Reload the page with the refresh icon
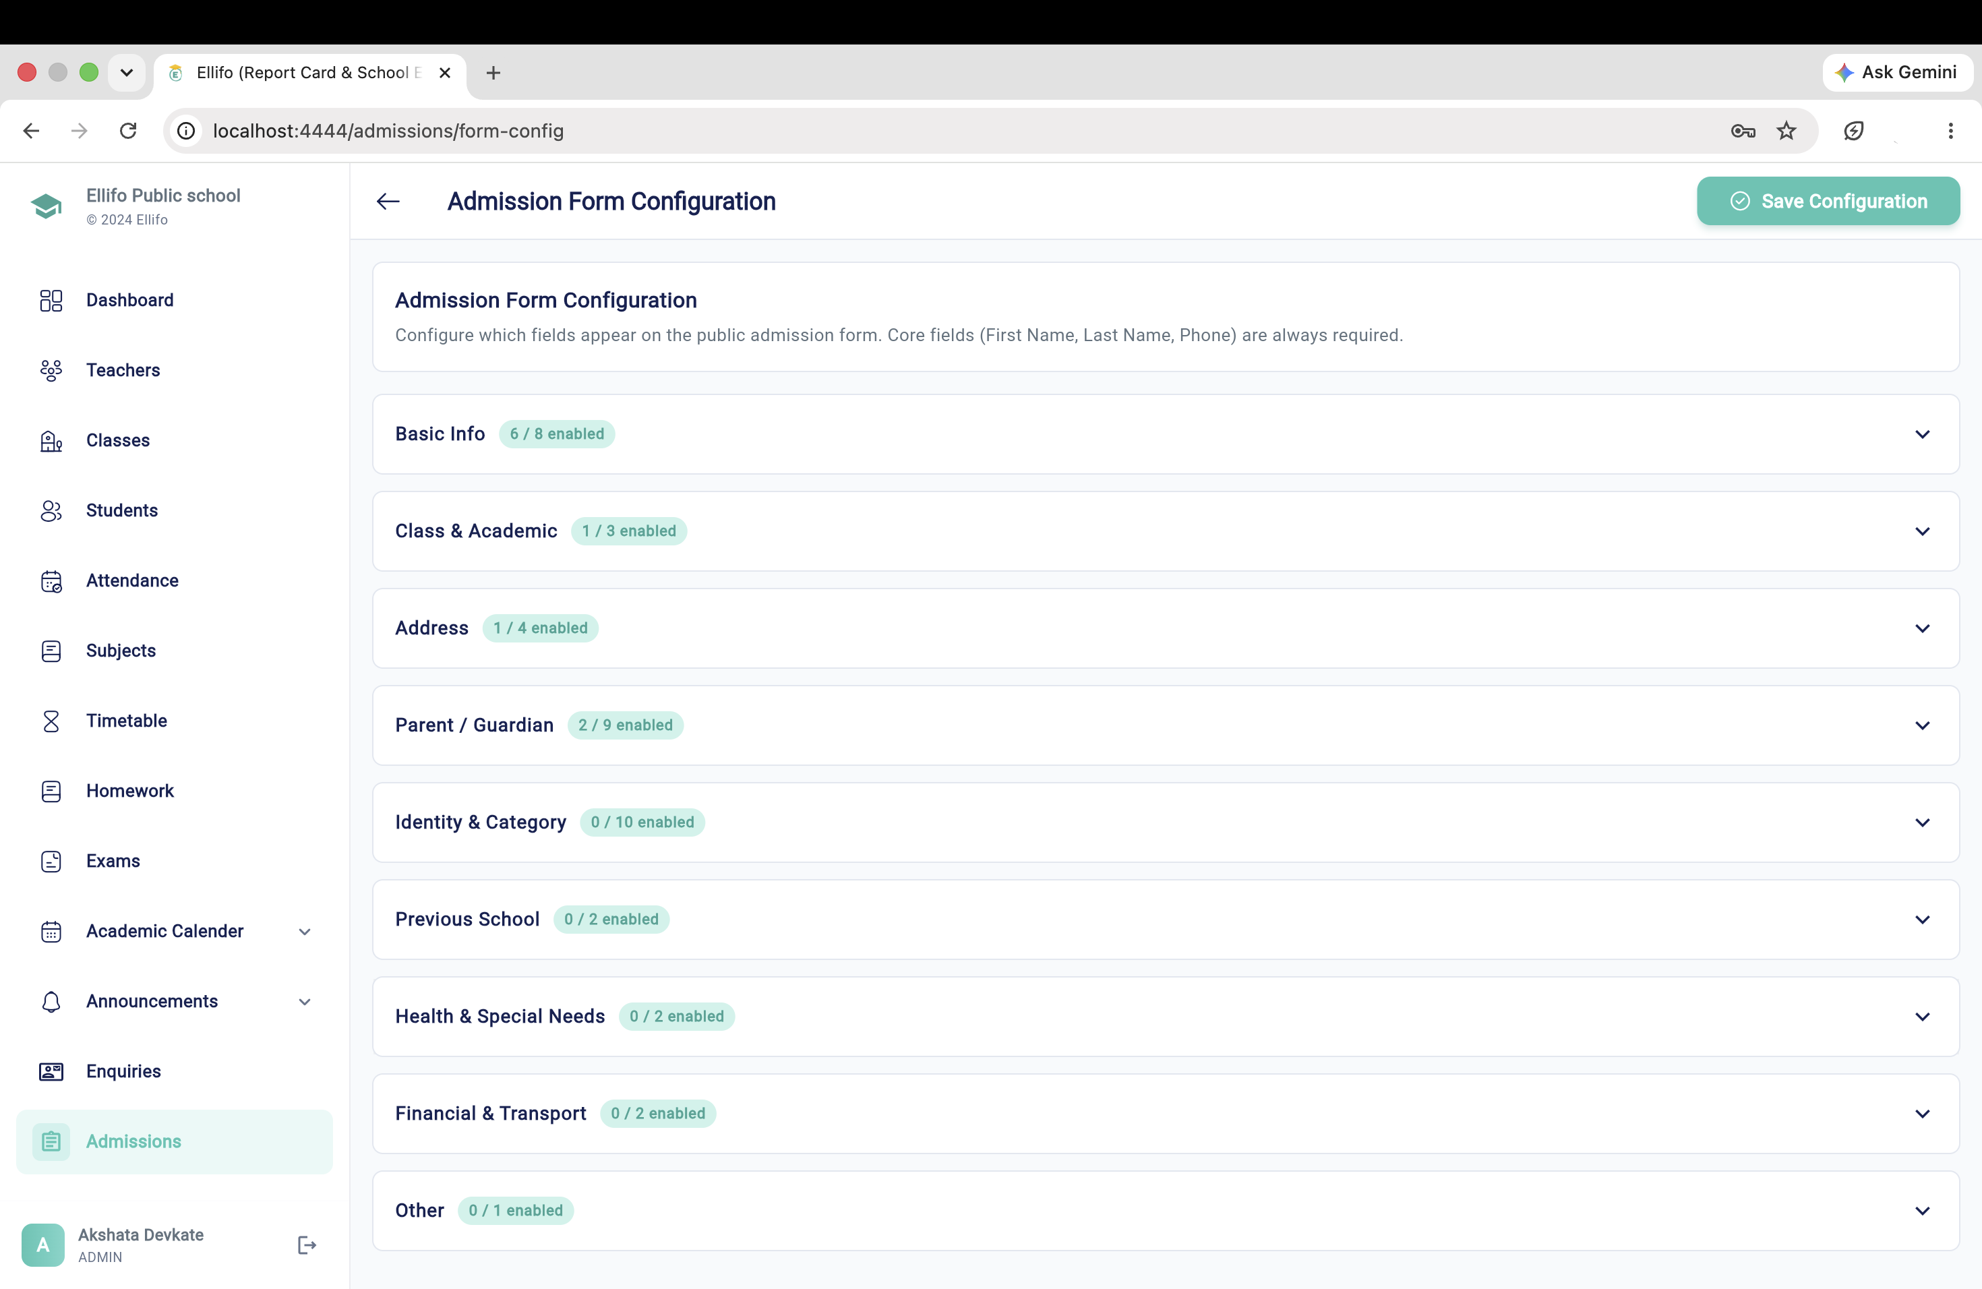 [x=128, y=131]
